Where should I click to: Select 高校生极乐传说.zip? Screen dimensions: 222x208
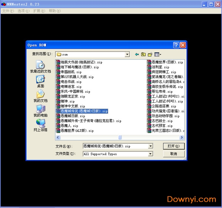[165, 86]
